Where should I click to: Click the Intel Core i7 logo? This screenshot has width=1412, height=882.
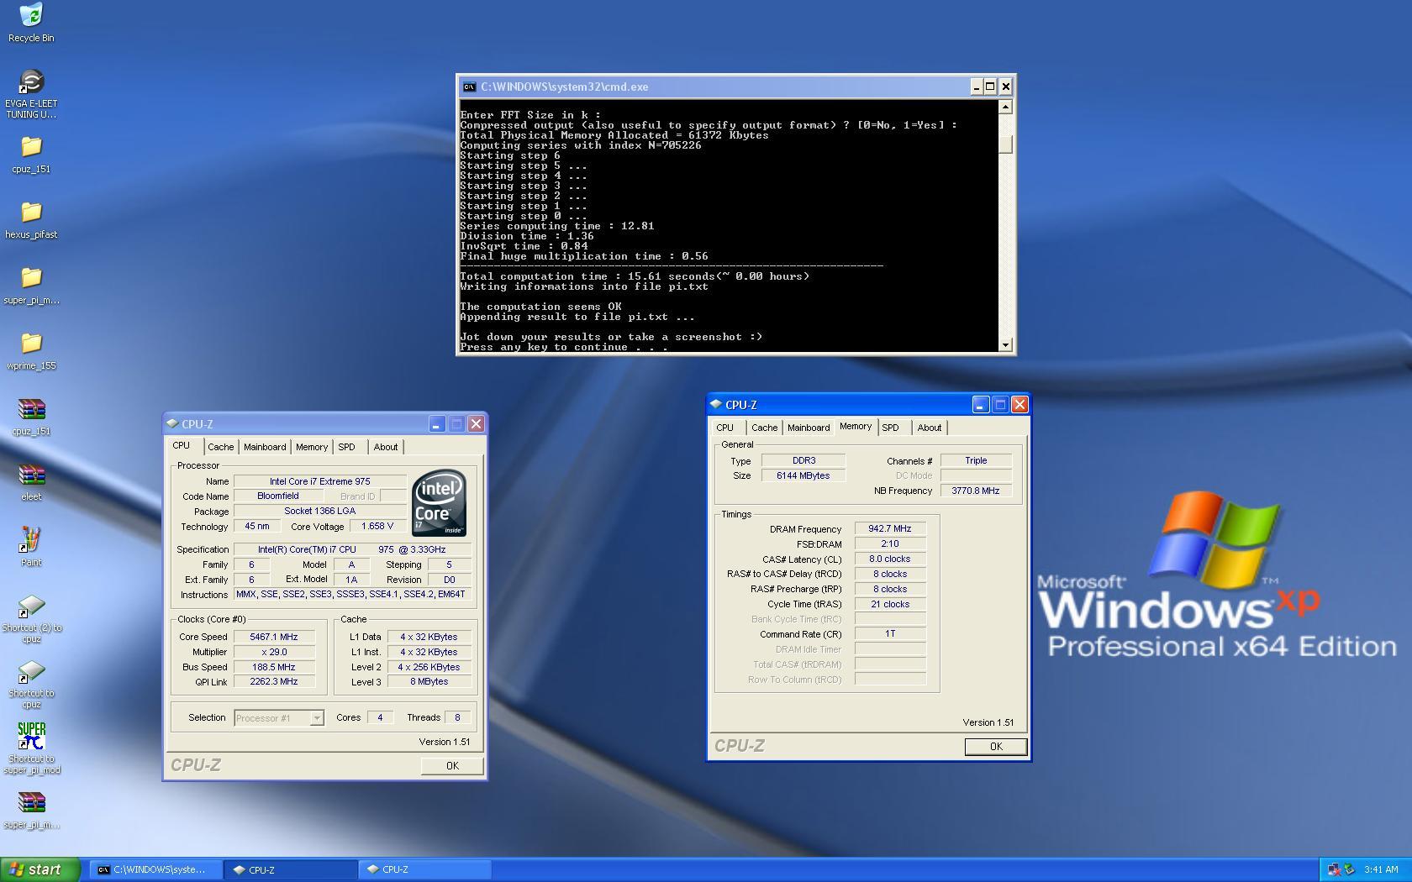[439, 503]
